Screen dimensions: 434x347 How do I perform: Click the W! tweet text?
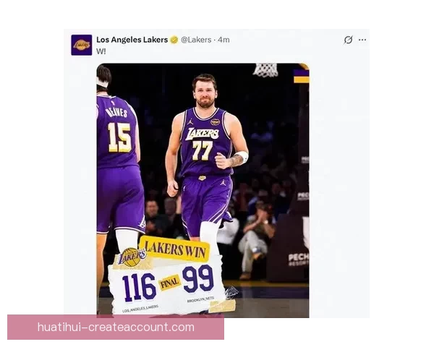tap(101, 51)
